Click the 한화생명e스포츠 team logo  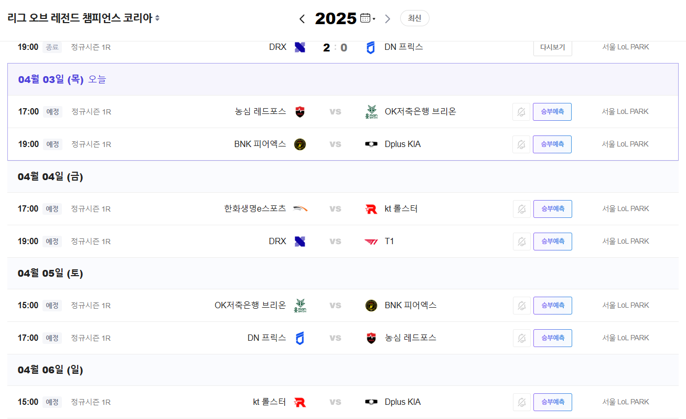(300, 209)
